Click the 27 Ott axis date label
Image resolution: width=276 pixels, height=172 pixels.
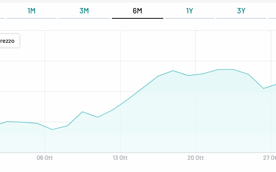coord(270,157)
